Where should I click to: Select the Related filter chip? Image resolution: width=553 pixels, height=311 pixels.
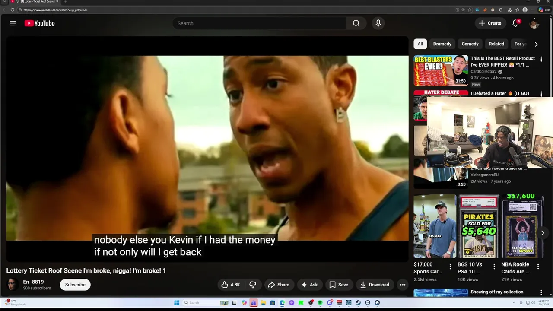tap(496, 44)
